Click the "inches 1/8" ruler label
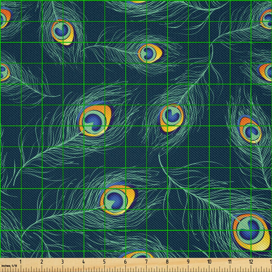This screenshot has width=272, height=272. pos(9,266)
